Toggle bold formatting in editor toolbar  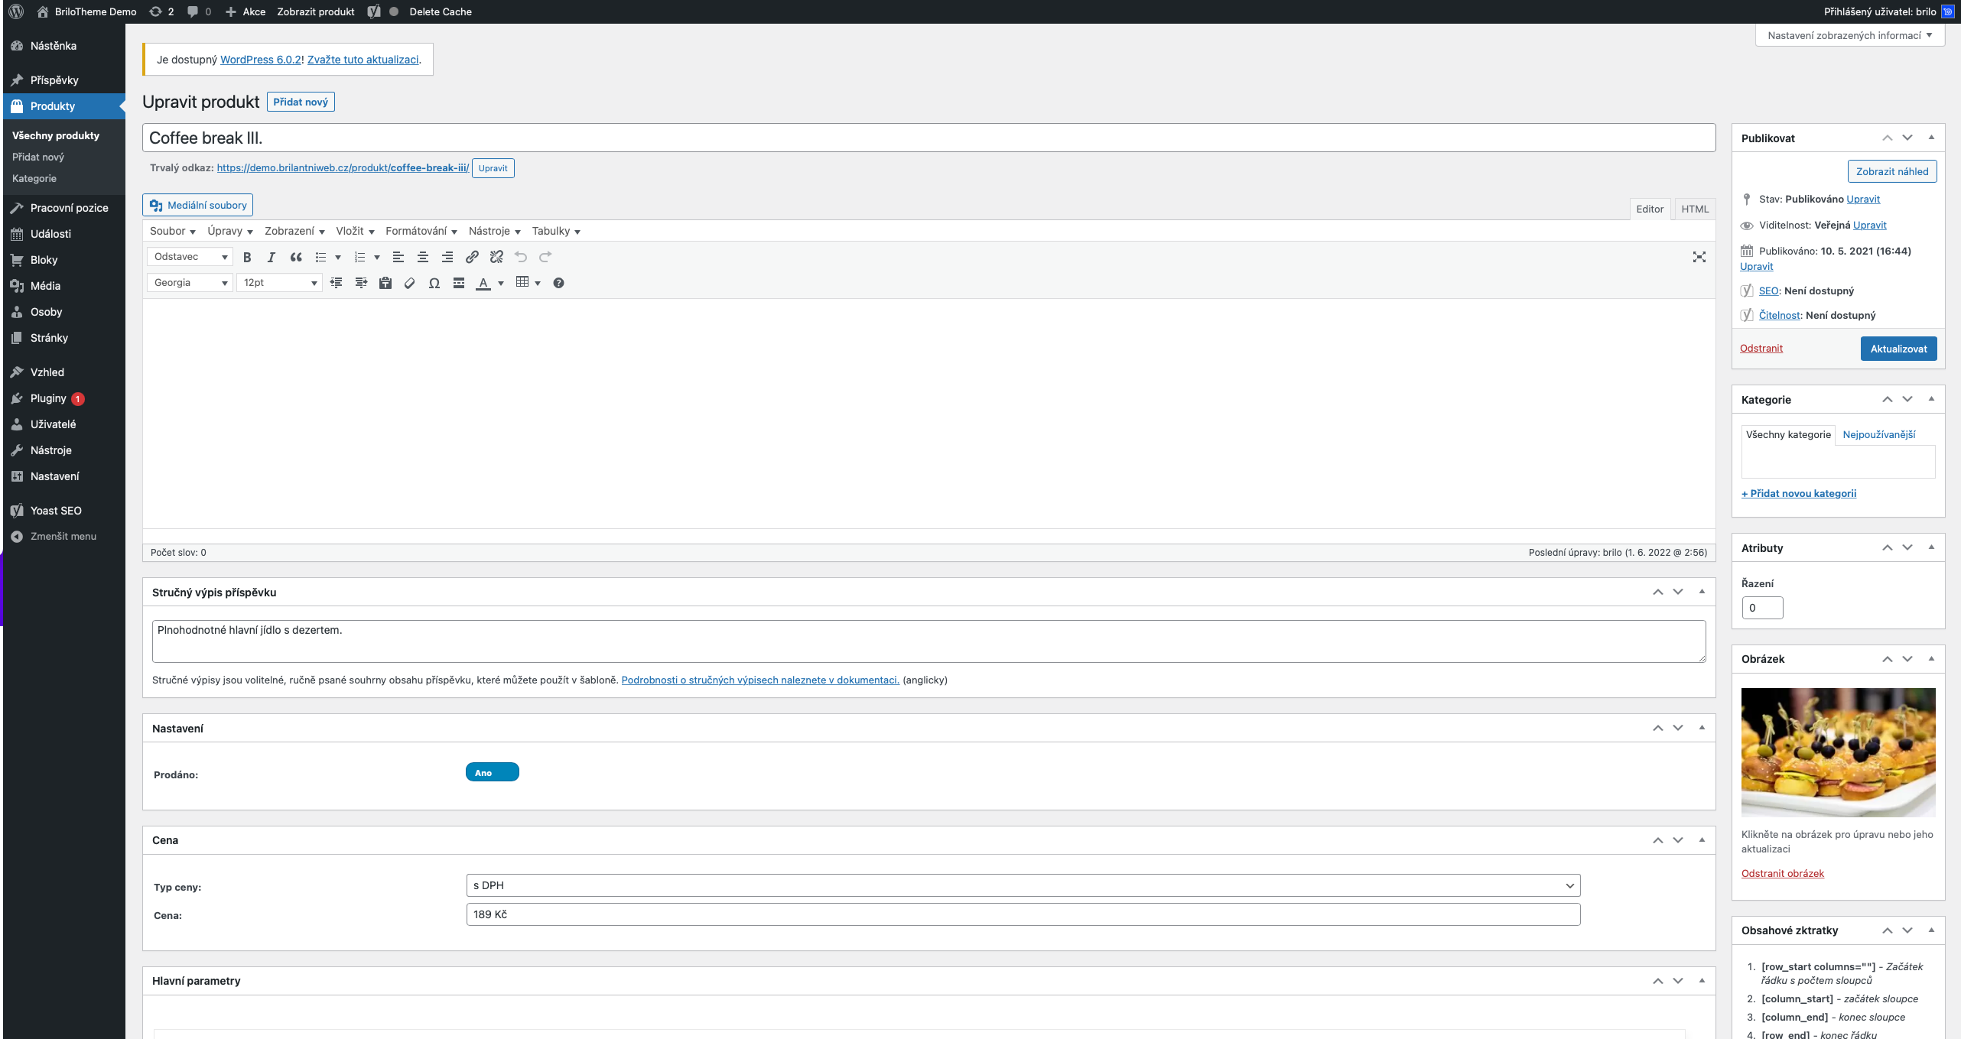[x=247, y=258]
